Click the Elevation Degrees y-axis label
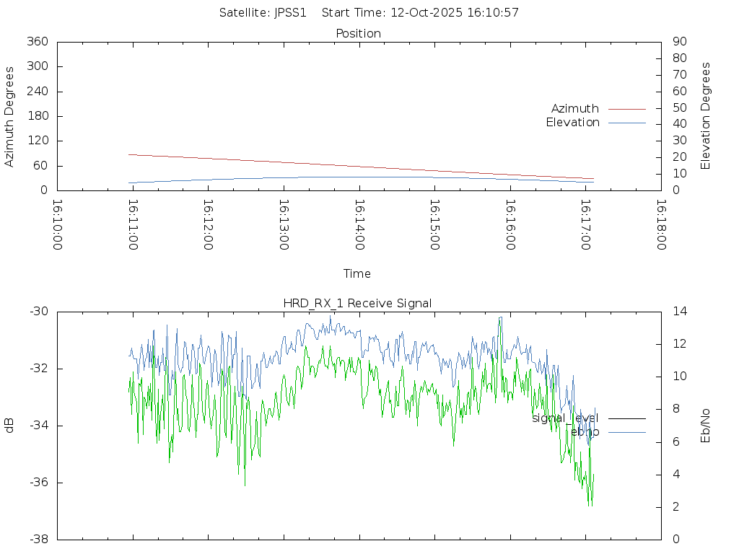The image size is (739, 554). [706, 116]
